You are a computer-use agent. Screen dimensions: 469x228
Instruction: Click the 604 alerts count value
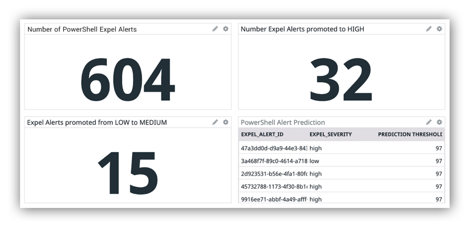click(x=127, y=80)
